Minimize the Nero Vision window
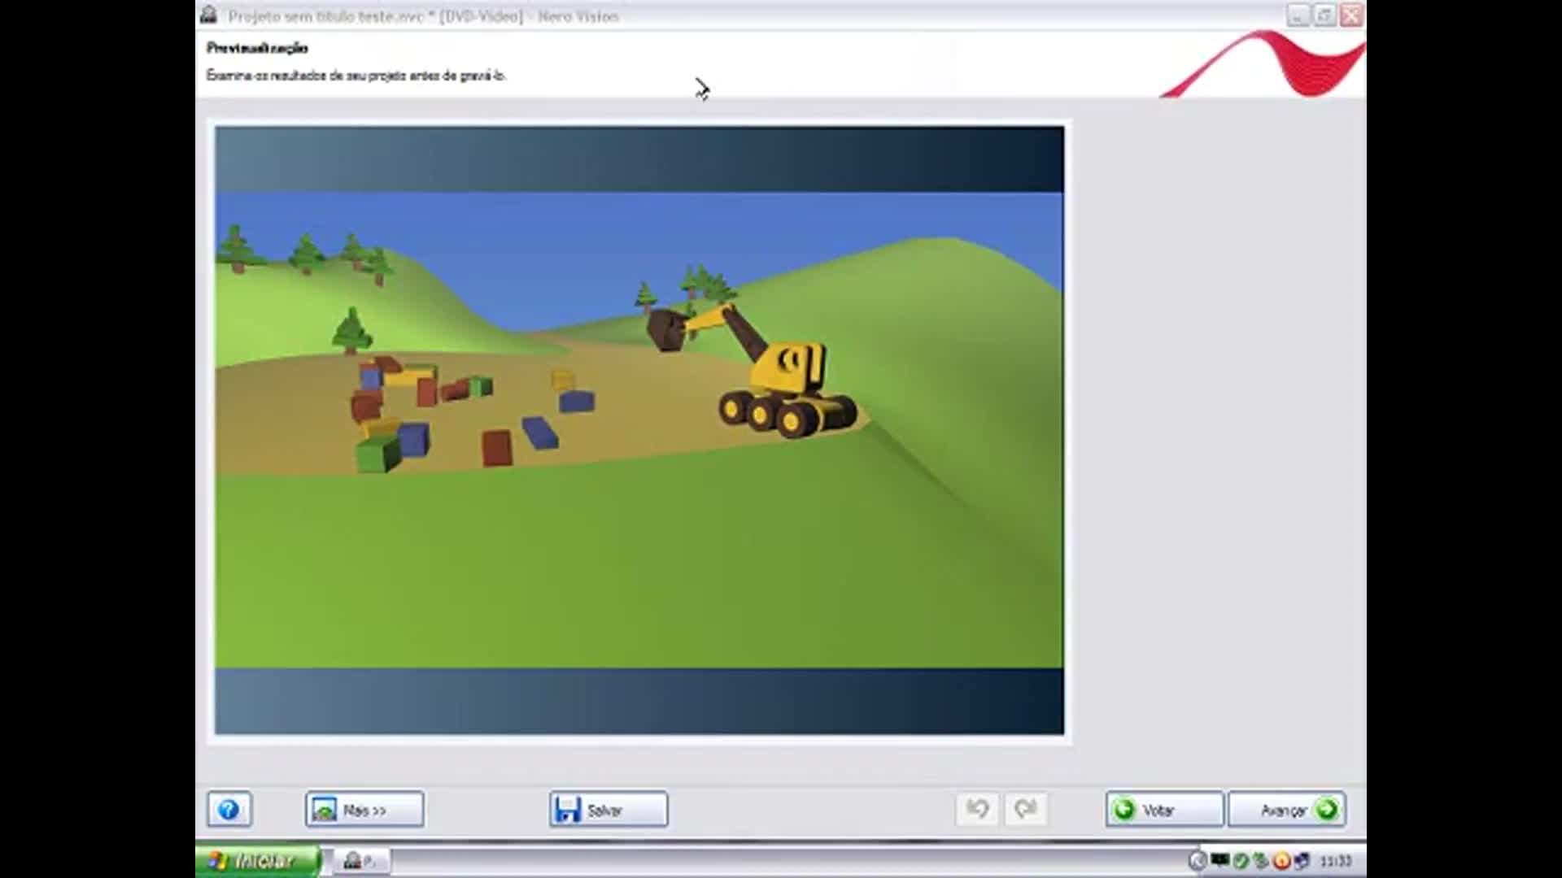 click(1298, 15)
